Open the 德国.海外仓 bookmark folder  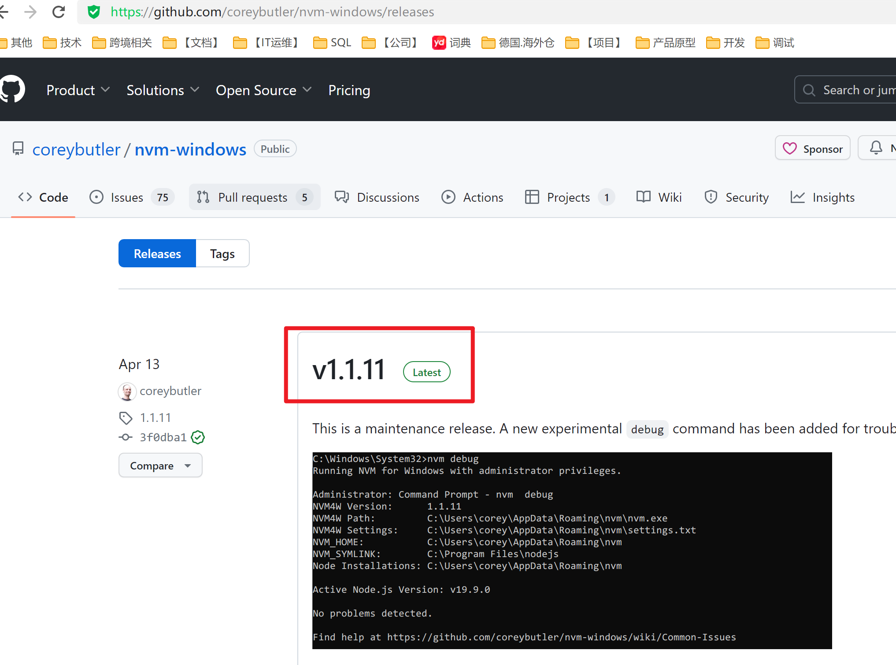[518, 43]
